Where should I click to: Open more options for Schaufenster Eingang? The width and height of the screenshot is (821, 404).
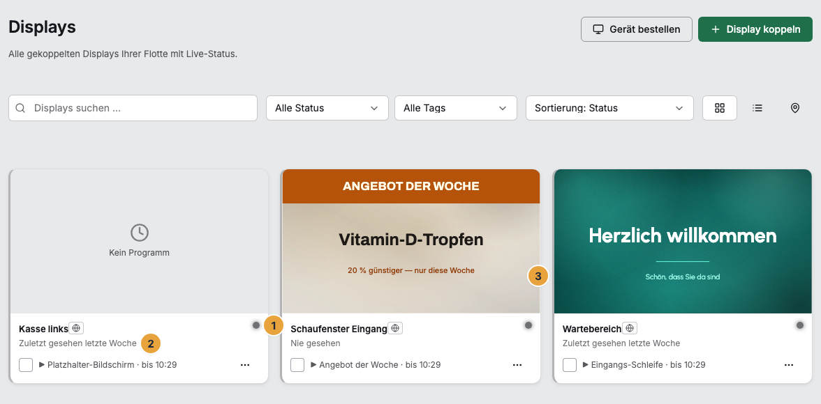click(x=517, y=365)
